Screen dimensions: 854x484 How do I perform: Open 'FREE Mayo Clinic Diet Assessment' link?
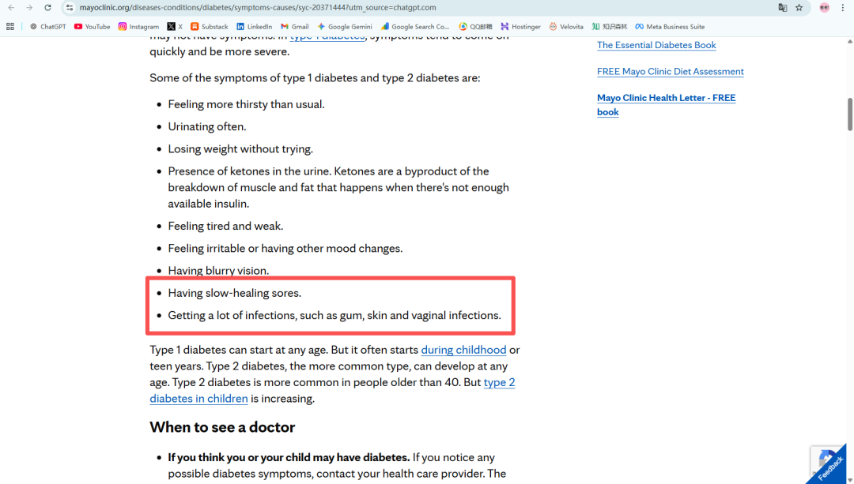[x=670, y=72]
